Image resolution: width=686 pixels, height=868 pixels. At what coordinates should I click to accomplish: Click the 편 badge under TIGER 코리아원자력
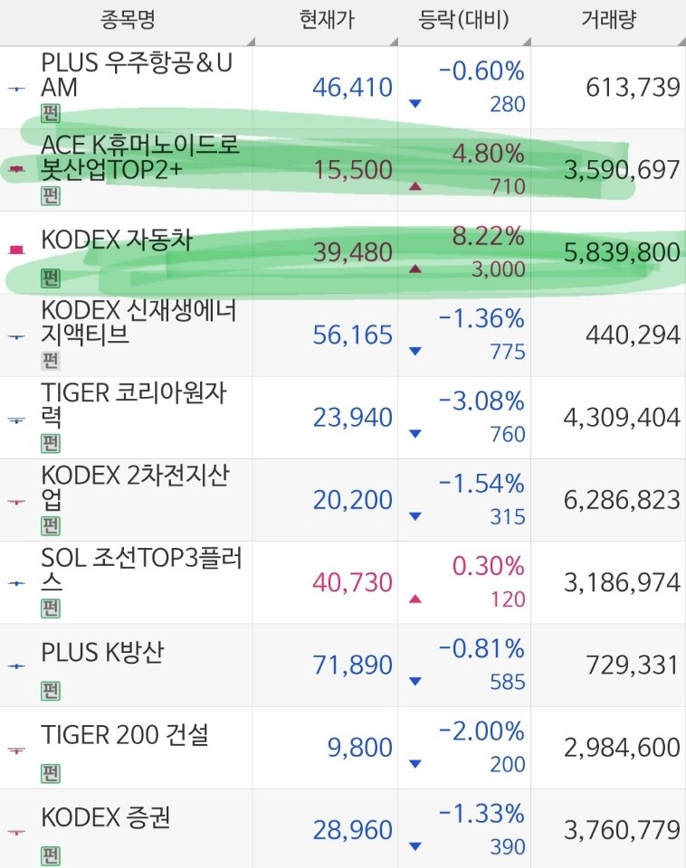50,443
